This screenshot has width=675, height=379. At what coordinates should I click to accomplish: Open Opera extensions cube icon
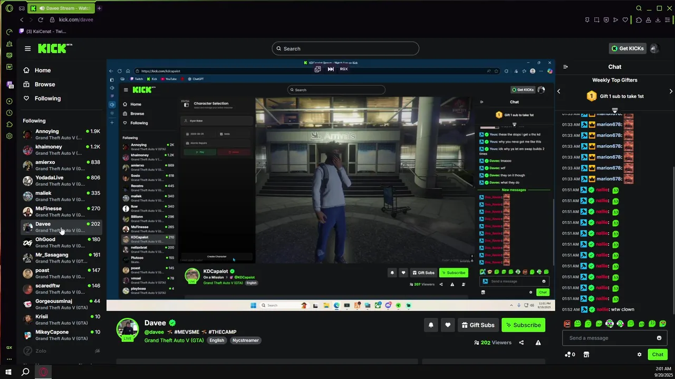pyautogui.click(x=639, y=20)
